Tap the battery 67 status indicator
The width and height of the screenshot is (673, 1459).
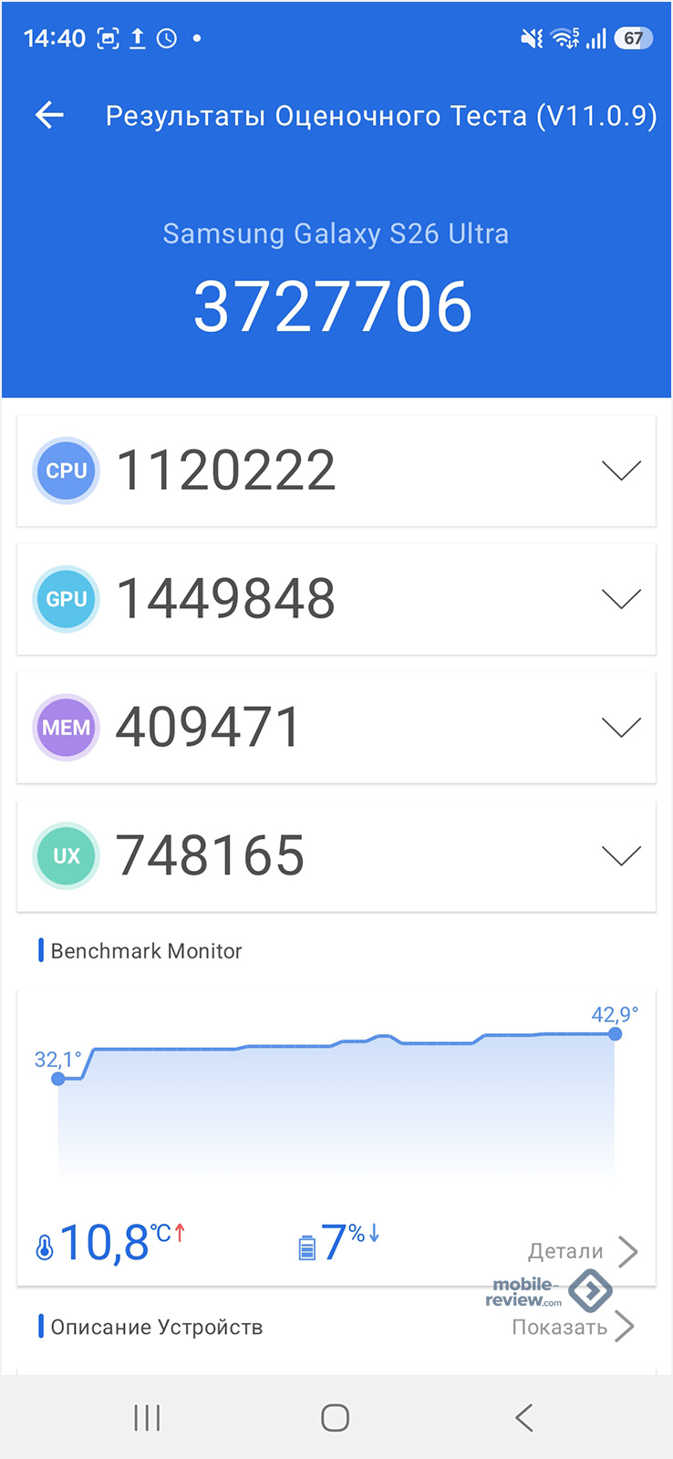coord(633,38)
